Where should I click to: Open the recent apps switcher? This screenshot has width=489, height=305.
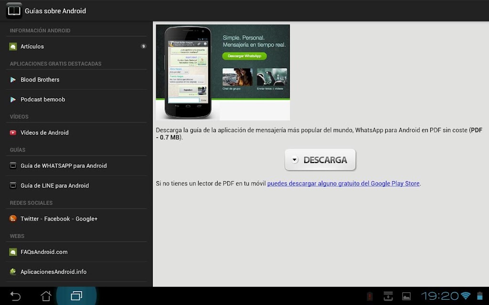coord(76,295)
